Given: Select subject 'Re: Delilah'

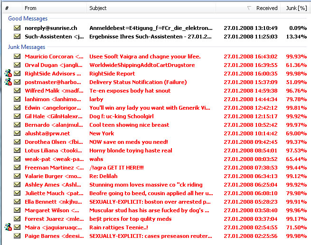Looking at the screenshot, I should point(104,176).
